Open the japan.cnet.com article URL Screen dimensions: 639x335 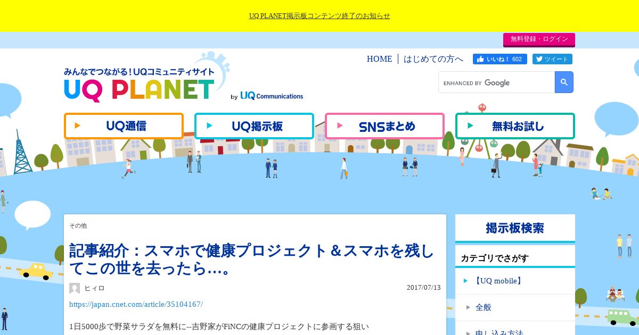136,304
